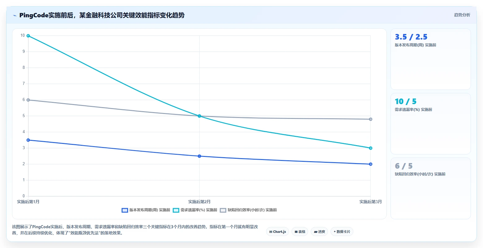Select the 进度 tag
The image size is (483, 248).
click(319, 232)
